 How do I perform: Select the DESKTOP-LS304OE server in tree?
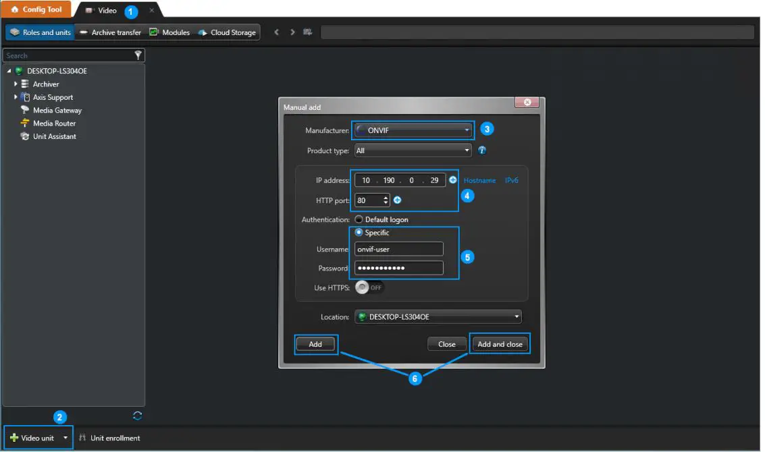pos(57,71)
